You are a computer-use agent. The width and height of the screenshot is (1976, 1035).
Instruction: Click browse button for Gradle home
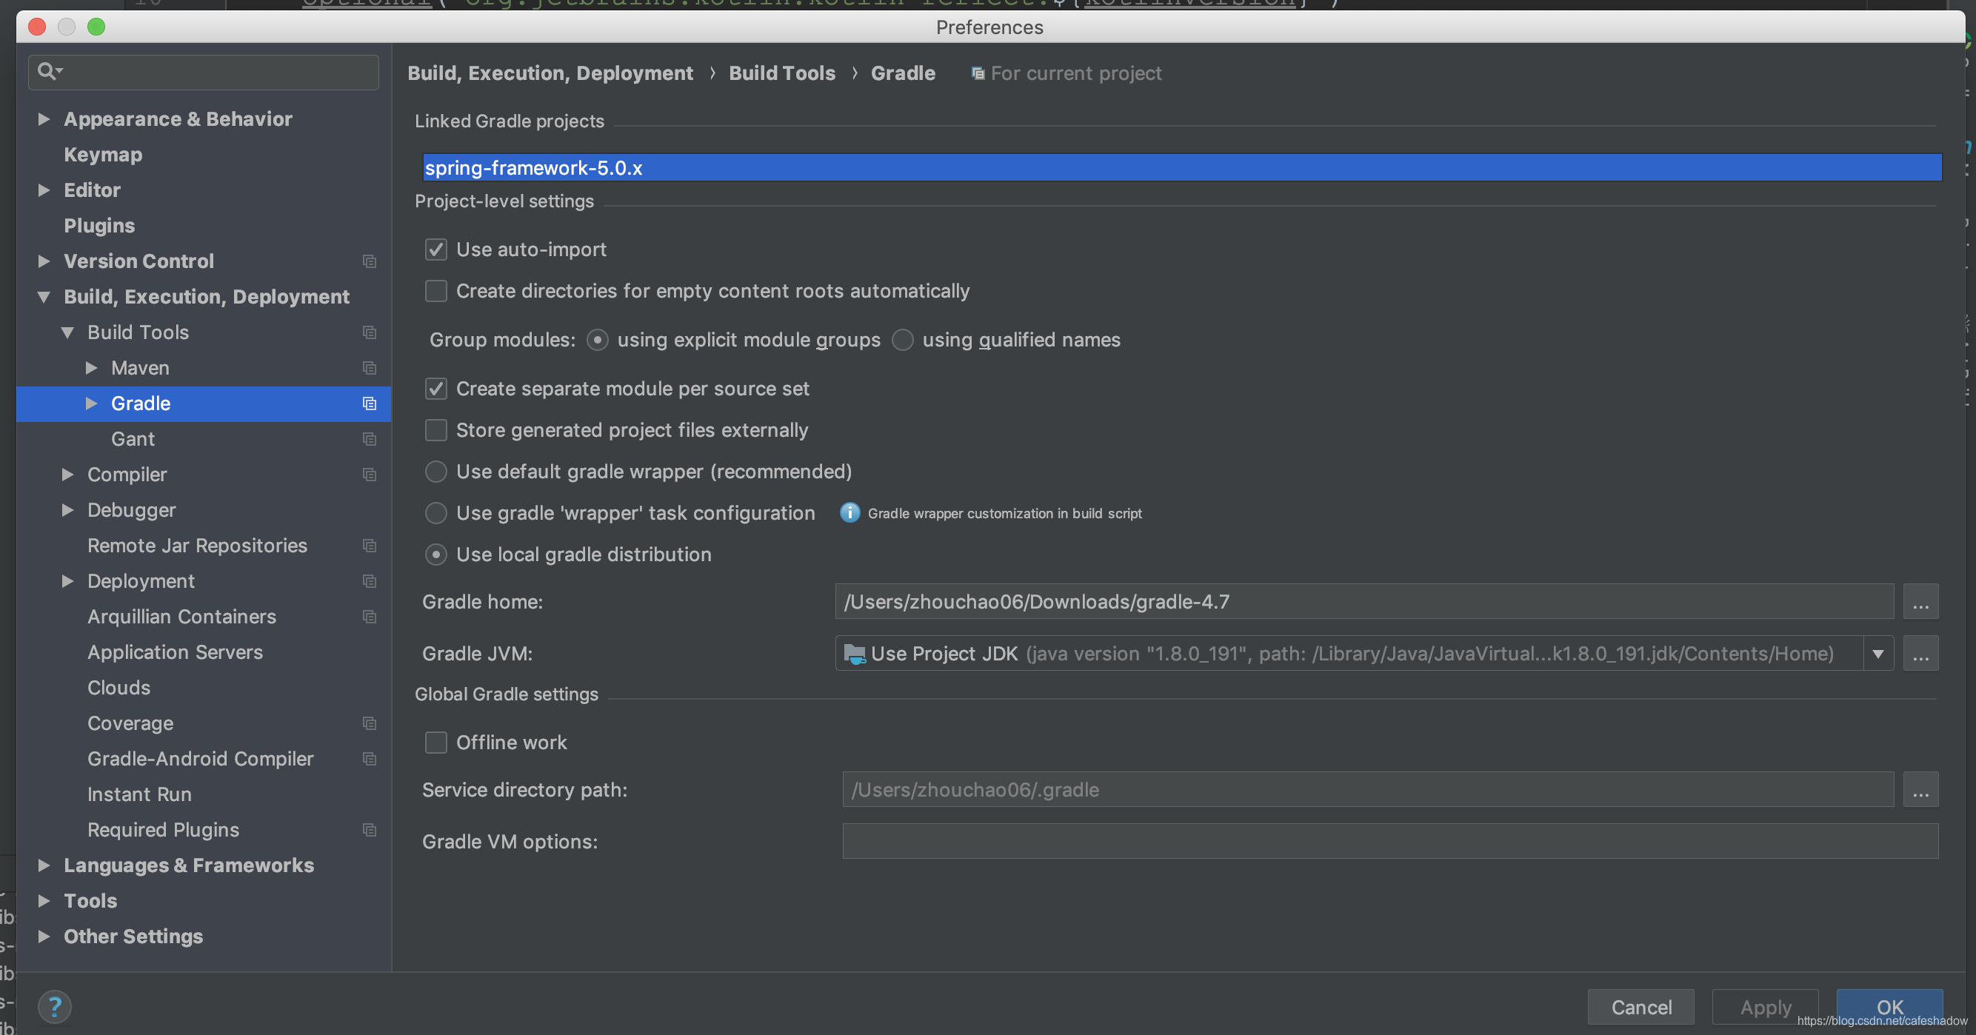[1920, 602]
